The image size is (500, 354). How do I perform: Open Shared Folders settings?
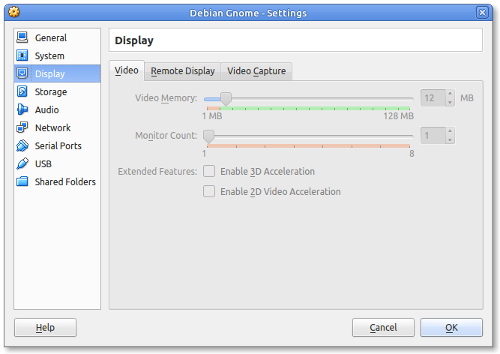[x=58, y=181]
